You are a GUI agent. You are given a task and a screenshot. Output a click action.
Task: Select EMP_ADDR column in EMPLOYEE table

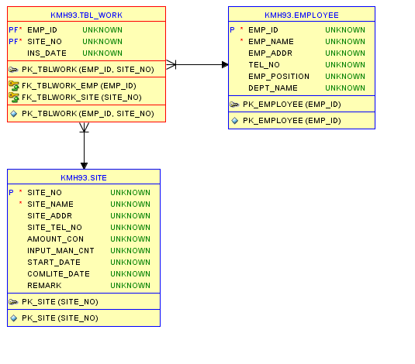point(270,53)
